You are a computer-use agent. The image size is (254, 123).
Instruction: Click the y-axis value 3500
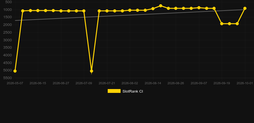(x=8, y=47)
